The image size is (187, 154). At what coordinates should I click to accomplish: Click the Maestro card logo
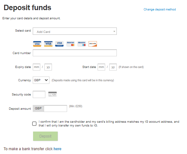pyautogui.click(x=82, y=44)
